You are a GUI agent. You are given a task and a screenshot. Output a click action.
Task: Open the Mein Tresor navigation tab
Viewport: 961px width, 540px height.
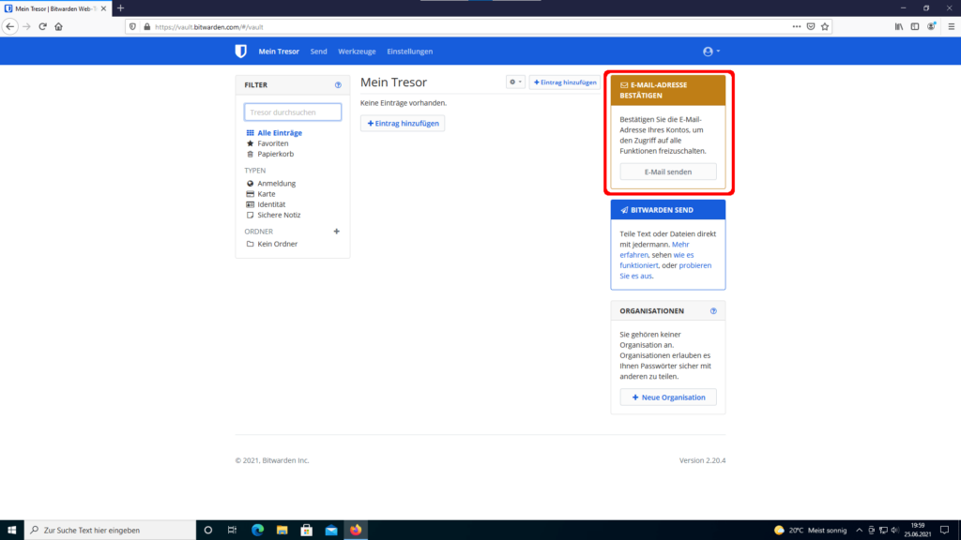[279, 52]
